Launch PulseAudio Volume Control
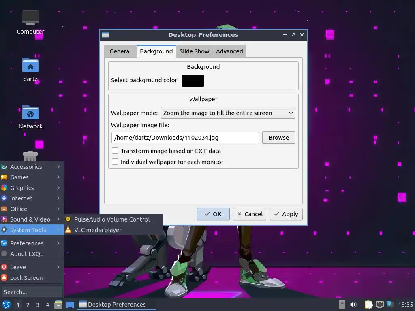Viewport: 415px width, 311px height. (113, 219)
